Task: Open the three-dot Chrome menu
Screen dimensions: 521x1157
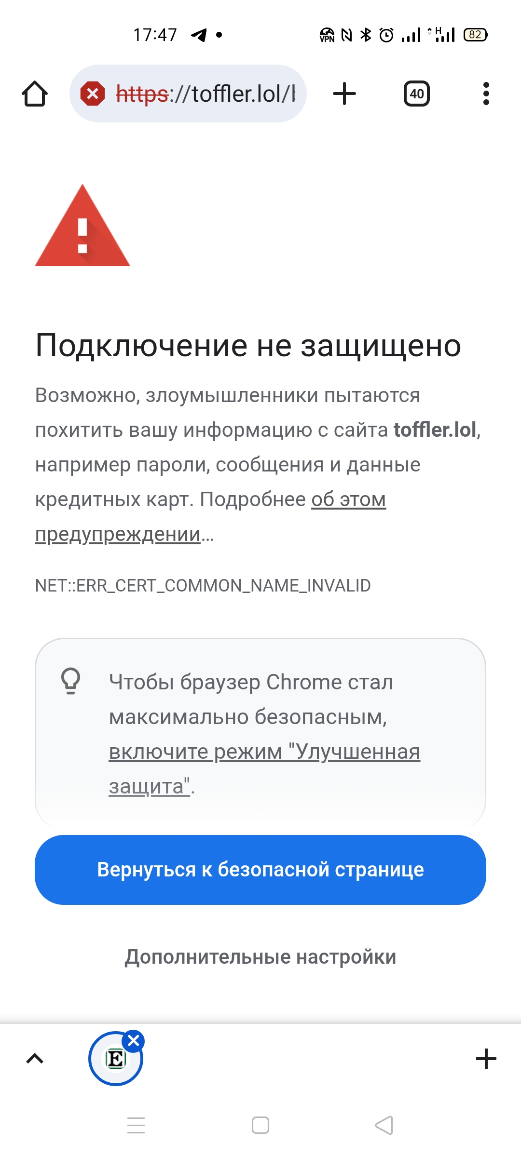Action: [486, 94]
